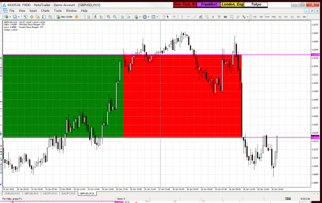Image resolution: width=322 pixels, height=203 pixels.
Task: Click the connection status bars icon
Action: click(x=288, y=199)
